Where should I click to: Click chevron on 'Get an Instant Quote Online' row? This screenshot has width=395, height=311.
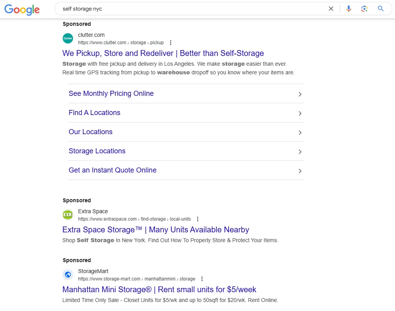[x=300, y=171]
